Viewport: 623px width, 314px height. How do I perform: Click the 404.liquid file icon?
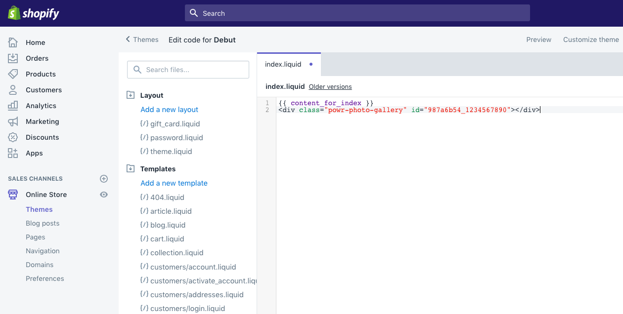click(144, 197)
